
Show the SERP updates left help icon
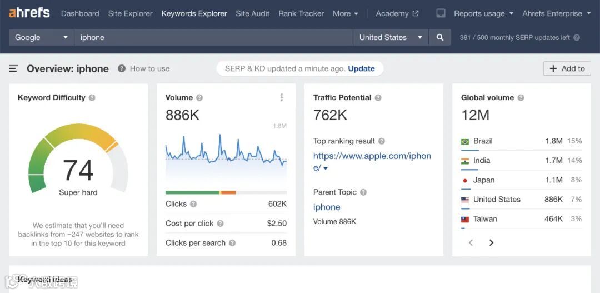[x=577, y=38]
